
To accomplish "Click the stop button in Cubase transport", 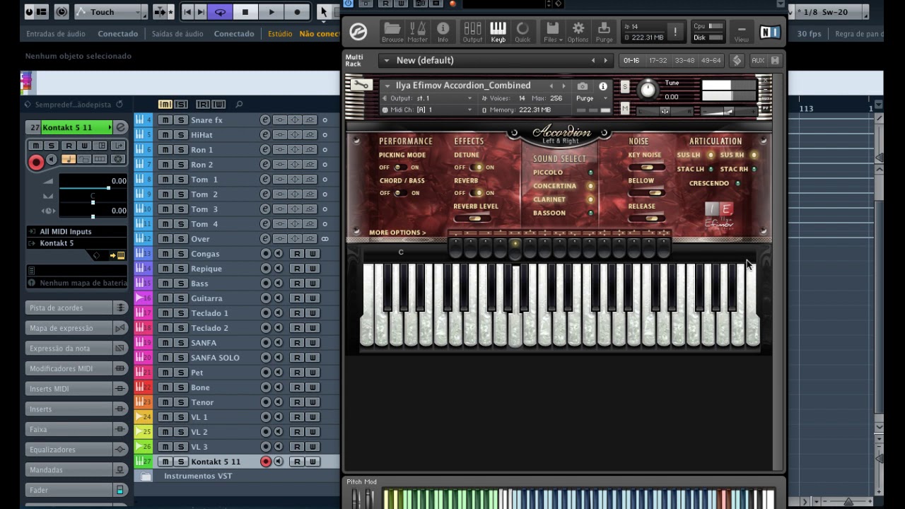I will click(245, 11).
